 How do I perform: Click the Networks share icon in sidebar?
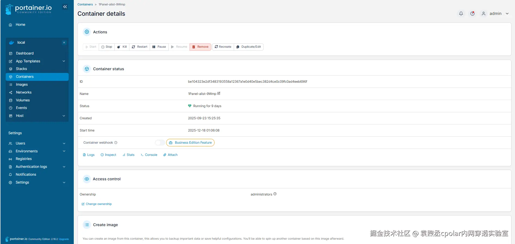[11, 92]
